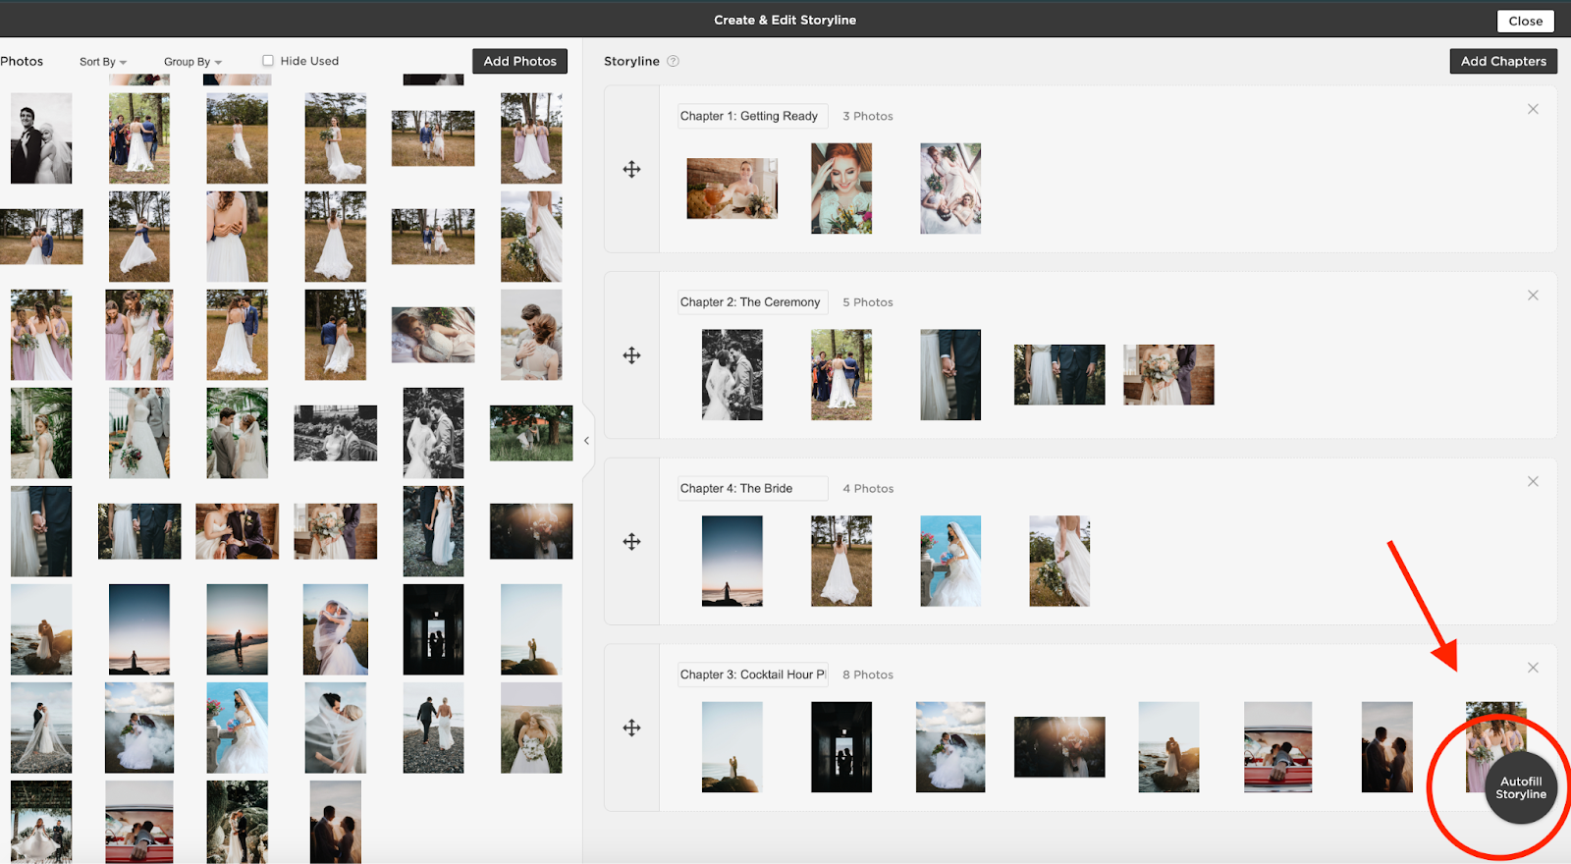The image size is (1571, 864).
Task: Select black-and-white couple photo in Chapter 2
Action: point(732,375)
